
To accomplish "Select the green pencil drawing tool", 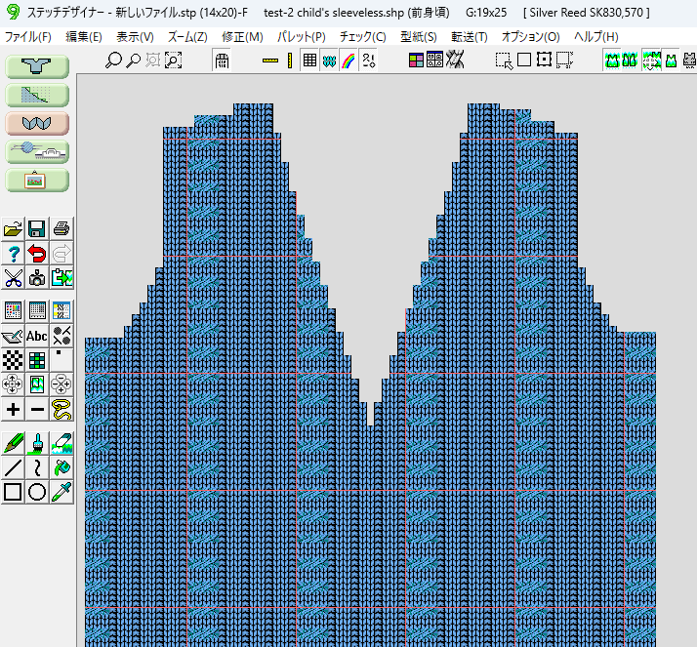I will point(13,442).
